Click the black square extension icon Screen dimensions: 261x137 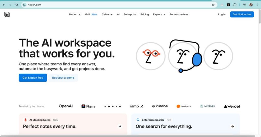(x=228, y=5)
